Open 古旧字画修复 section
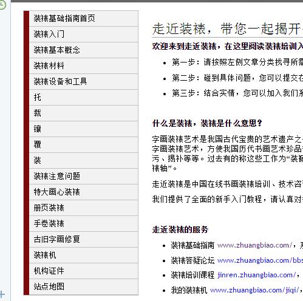The height and width of the screenshot is (301, 303). coord(84,239)
